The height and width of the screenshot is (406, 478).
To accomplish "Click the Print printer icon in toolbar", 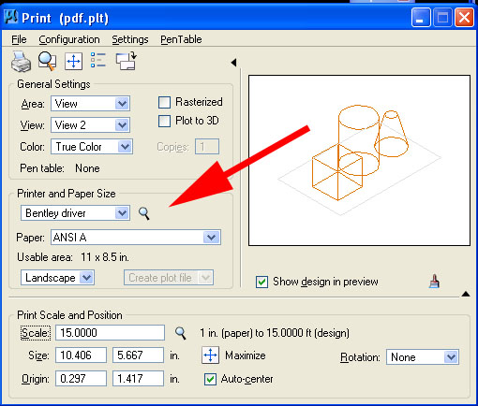I will (x=21, y=61).
